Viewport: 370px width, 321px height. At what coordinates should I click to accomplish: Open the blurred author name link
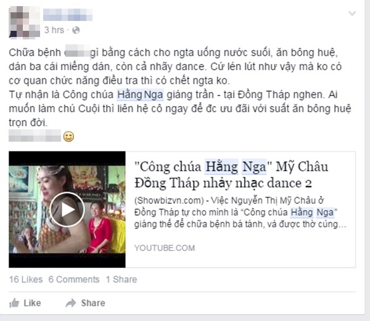point(68,15)
